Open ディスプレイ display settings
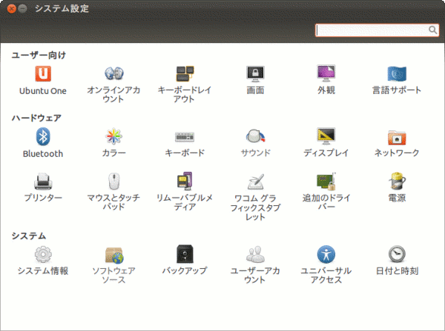445x331 pixels. [x=326, y=138]
